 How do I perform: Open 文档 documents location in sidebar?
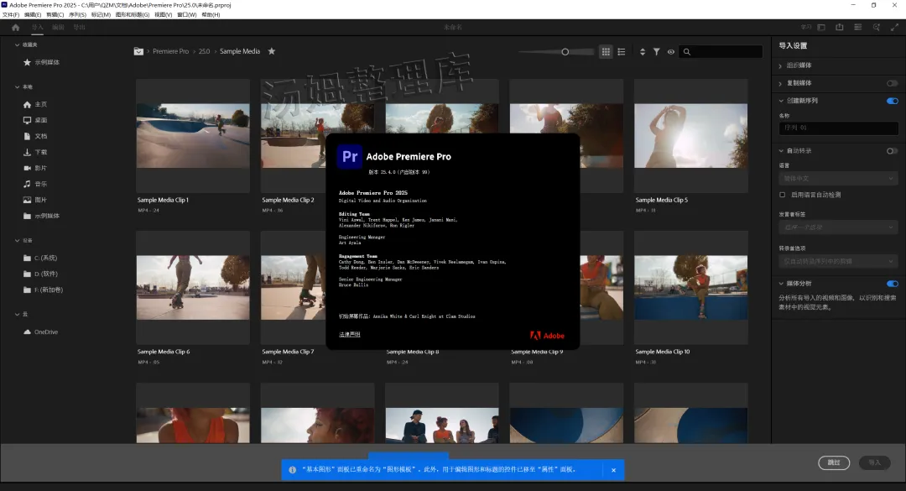pyautogui.click(x=35, y=137)
